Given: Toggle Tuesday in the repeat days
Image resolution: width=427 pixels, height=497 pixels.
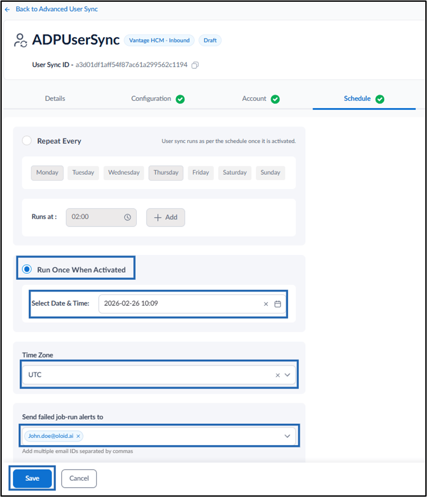Looking at the screenshot, I should [x=83, y=173].
